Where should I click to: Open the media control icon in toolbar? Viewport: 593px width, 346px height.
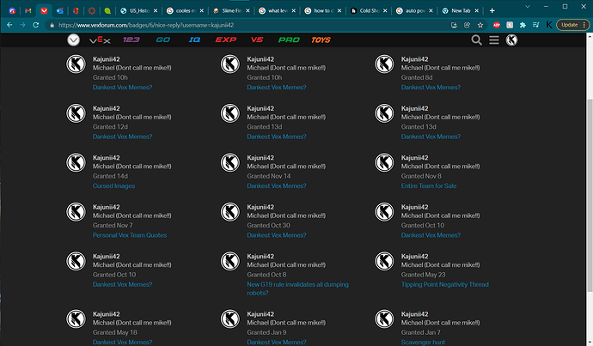tap(536, 25)
